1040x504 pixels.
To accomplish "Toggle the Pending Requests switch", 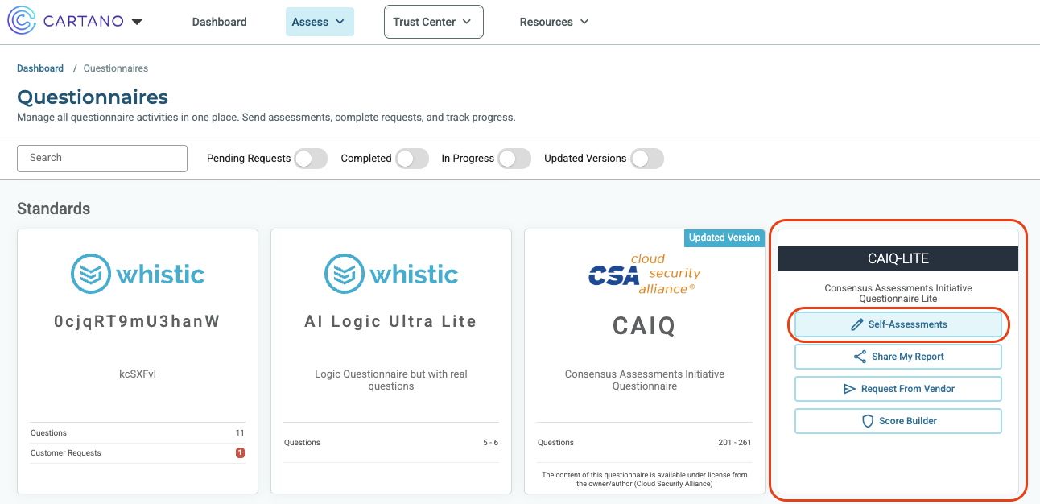I will click(311, 159).
